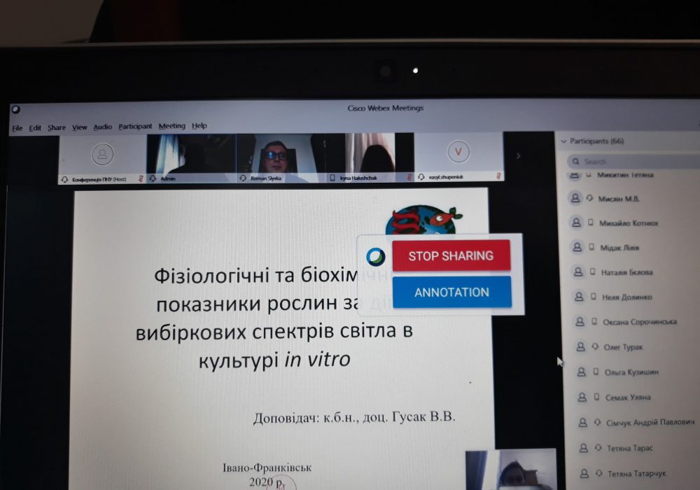Select Семак Уляна in the participant list

[627, 398]
